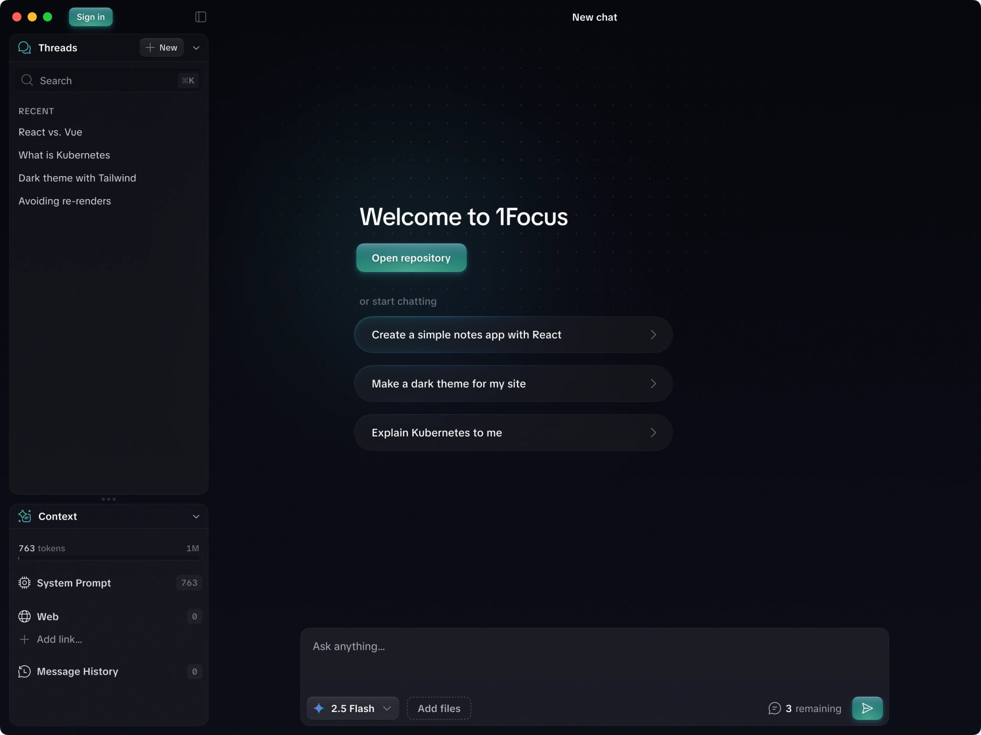The image size is (981, 735).
Task: Open the React vs. Vue thread
Action: (x=50, y=132)
